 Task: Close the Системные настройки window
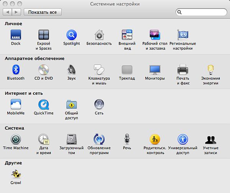(5, 4)
